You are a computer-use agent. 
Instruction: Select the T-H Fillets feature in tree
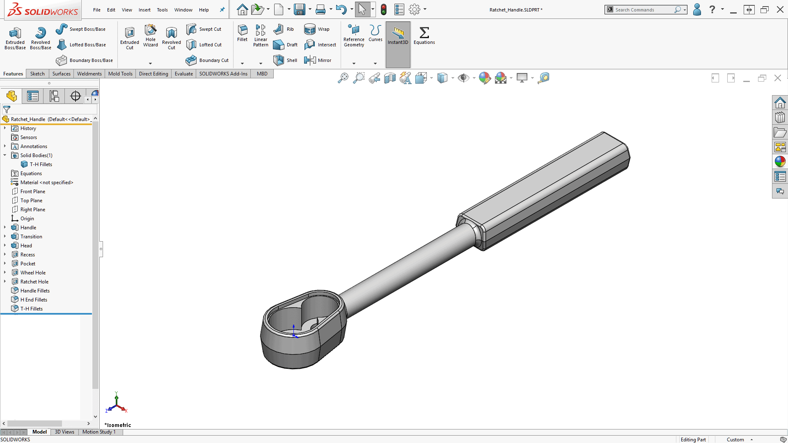32,309
